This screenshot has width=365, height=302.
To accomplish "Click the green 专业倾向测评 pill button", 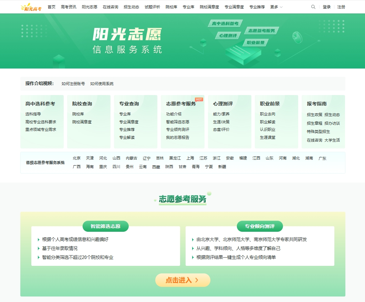I will pos(260,226).
